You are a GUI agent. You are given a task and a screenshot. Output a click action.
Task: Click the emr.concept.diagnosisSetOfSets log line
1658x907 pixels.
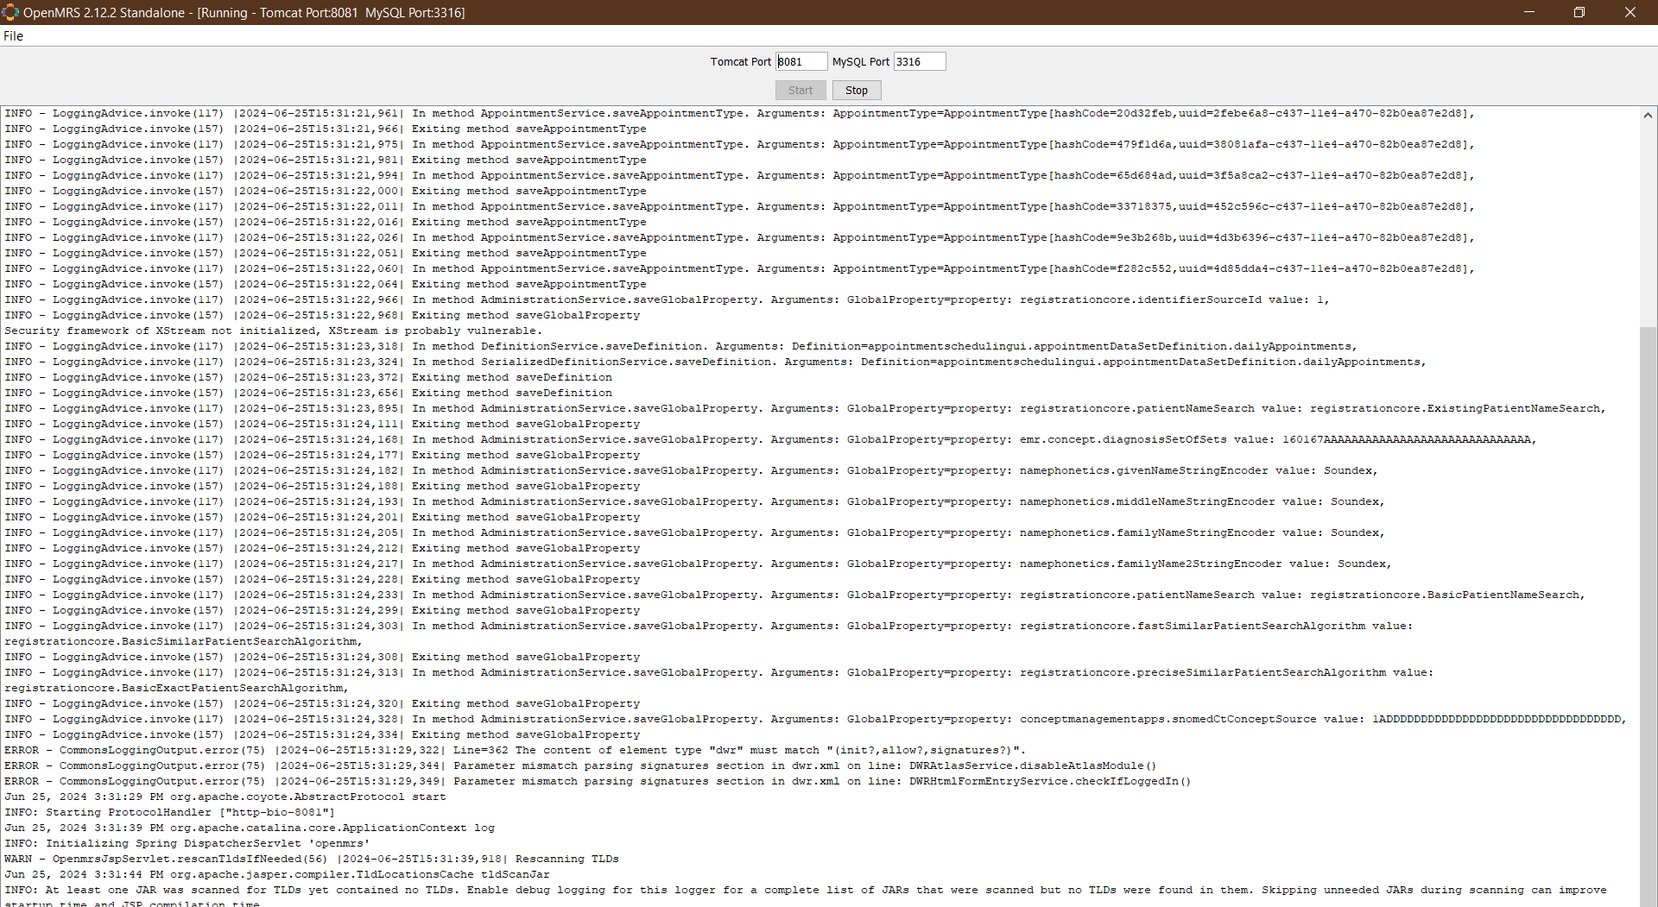point(770,440)
